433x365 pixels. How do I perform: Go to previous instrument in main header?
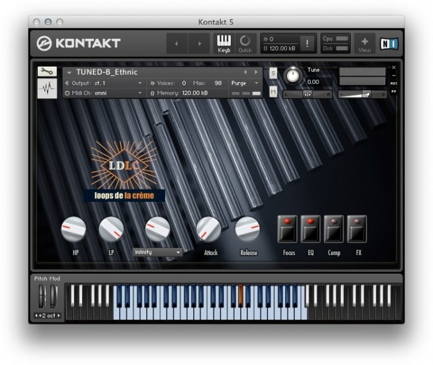tap(177, 44)
